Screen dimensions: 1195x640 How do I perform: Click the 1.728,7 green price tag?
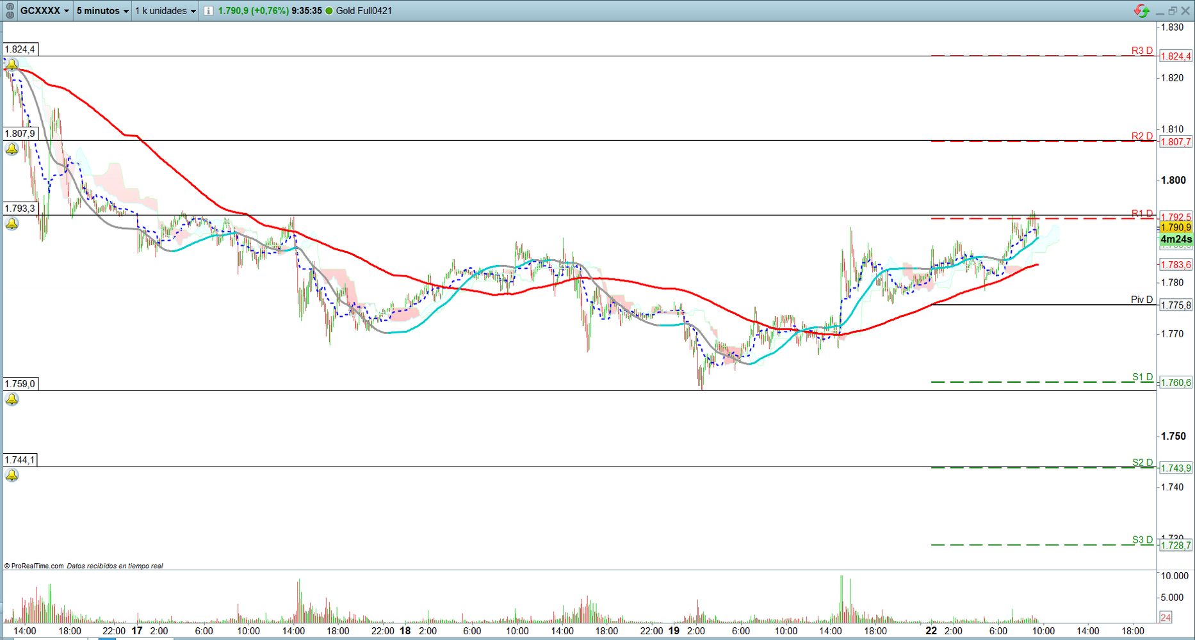tap(1176, 545)
